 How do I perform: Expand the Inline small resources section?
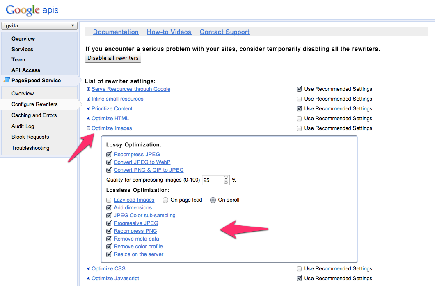pos(88,99)
